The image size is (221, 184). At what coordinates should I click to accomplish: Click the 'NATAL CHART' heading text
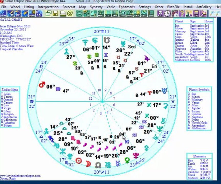(x=11, y=20)
